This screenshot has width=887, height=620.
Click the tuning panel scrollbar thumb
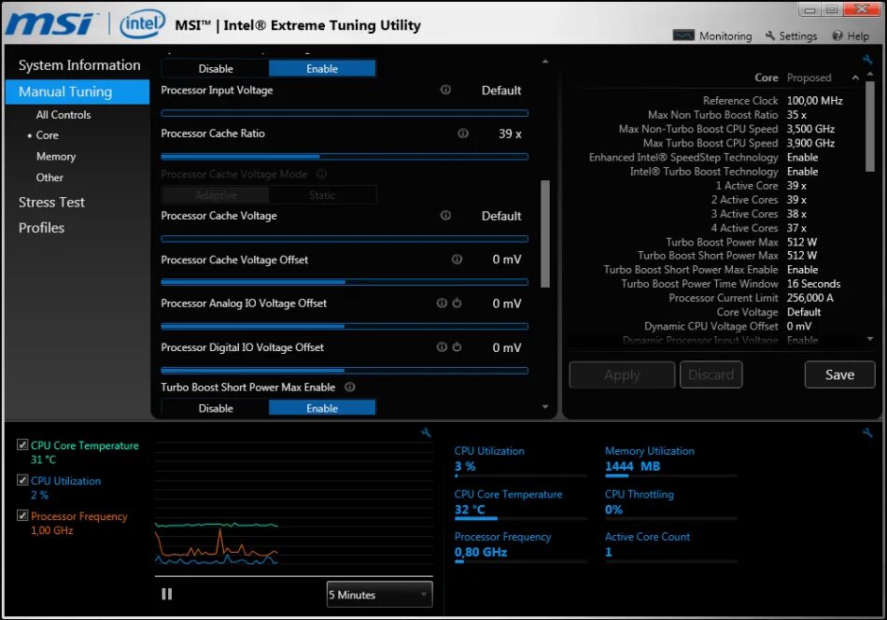[545, 233]
